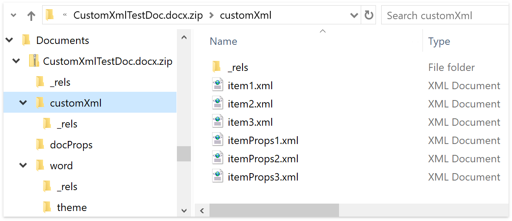
Task: Collapse the Documents tree node
Action: point(10,40)
